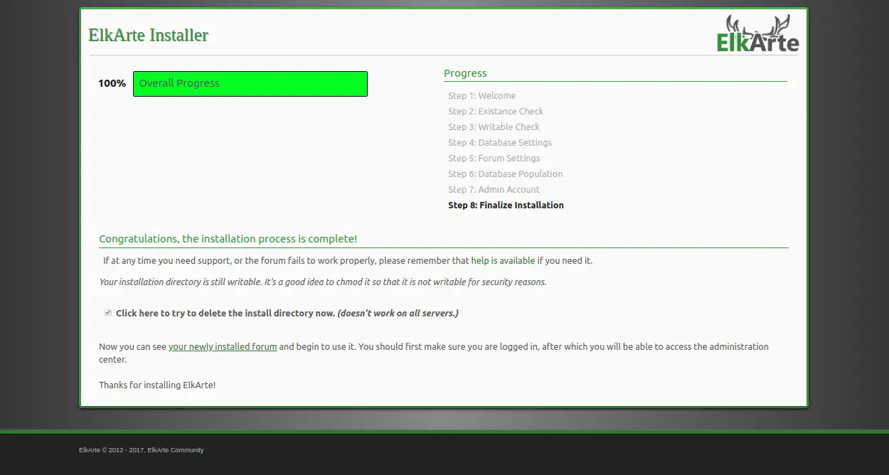Screen dimensions: 889x475
Task: Select 'Step 1: Welcome' text
Action: point(481,96)
